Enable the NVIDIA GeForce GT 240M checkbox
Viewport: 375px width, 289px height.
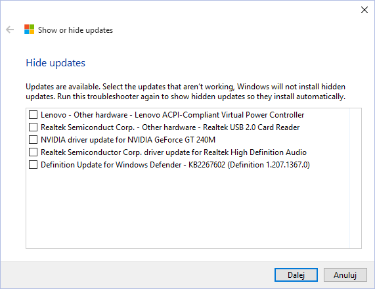[x=33, y=139]
